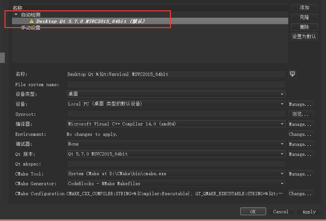Click the 'No changes to apply.' Environment text
Image resolution: width=326 pixels, height=221 pixels.
pyautogui.click(x=92, y=134)
